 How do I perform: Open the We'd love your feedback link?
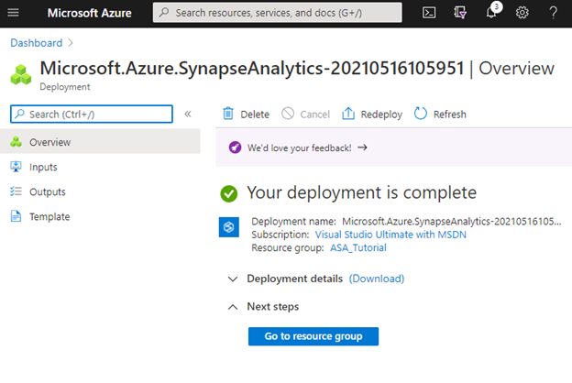[299, 148]
